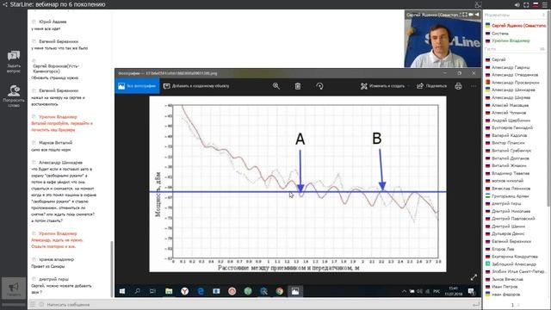The width and height of the screenshot is (551, 310).
Task: Open the hamburger menu in webinar top bar
Action: (x=545, y=5)
